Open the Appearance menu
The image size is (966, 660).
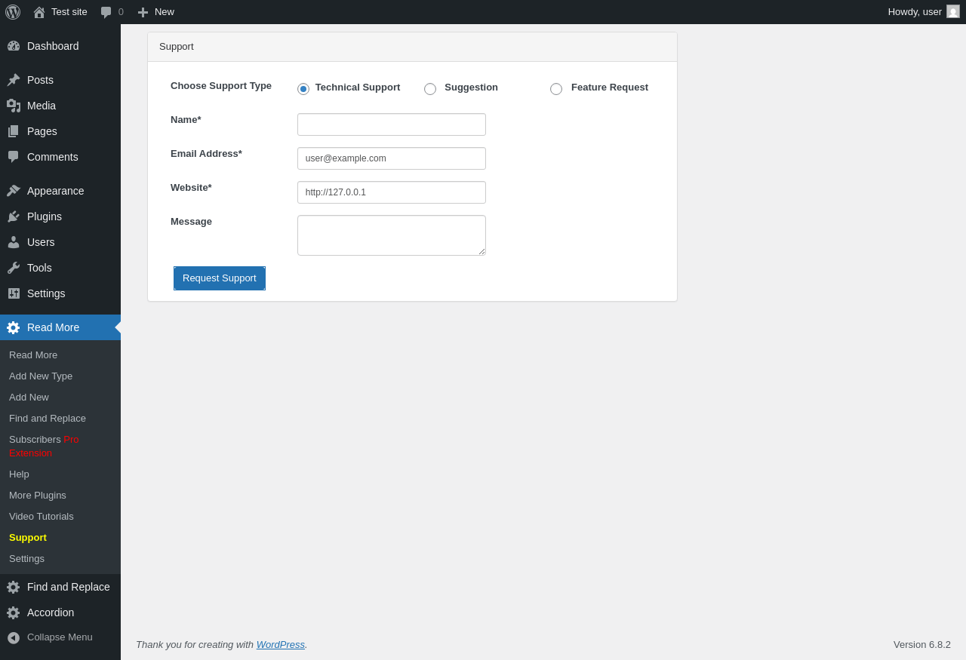click(60, 191)
